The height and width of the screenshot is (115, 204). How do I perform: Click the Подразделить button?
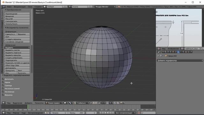pos(17,60)
